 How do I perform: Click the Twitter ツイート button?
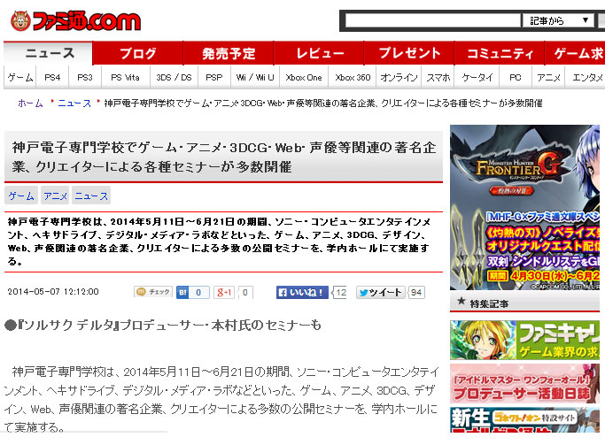pos(380,293)
